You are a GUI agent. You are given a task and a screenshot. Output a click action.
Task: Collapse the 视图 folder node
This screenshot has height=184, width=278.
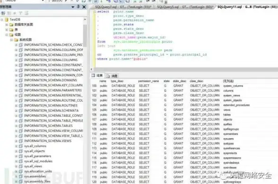point(7,35)
